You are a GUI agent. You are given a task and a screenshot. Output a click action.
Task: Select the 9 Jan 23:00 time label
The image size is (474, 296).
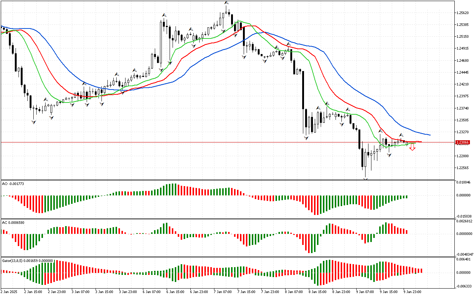click(x=412, y=292)
